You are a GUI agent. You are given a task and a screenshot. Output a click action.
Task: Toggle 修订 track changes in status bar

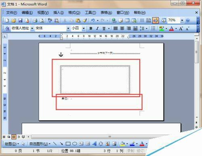click(x=140, y=151)
